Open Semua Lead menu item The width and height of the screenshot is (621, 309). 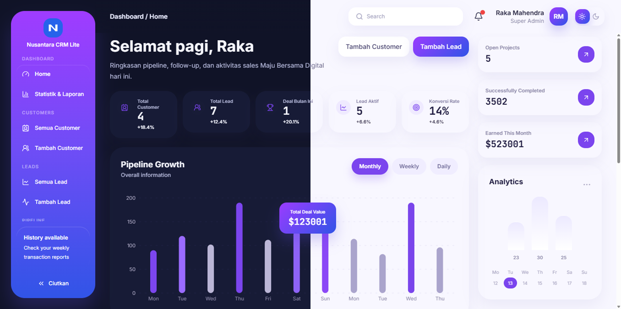pyautogui.click(x=53, y=182)
